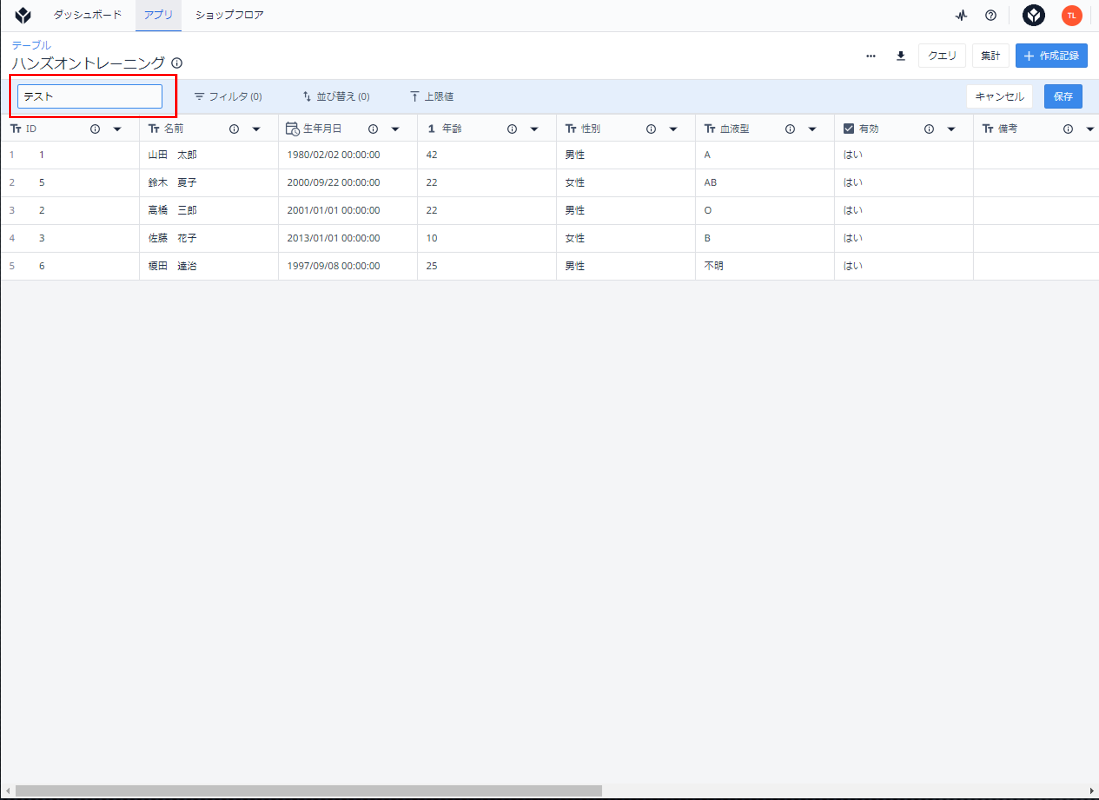The height and width of the screenshot is (800, 1099).
Task: Switch to the ショップフロア tab
Action: [230, 15]
